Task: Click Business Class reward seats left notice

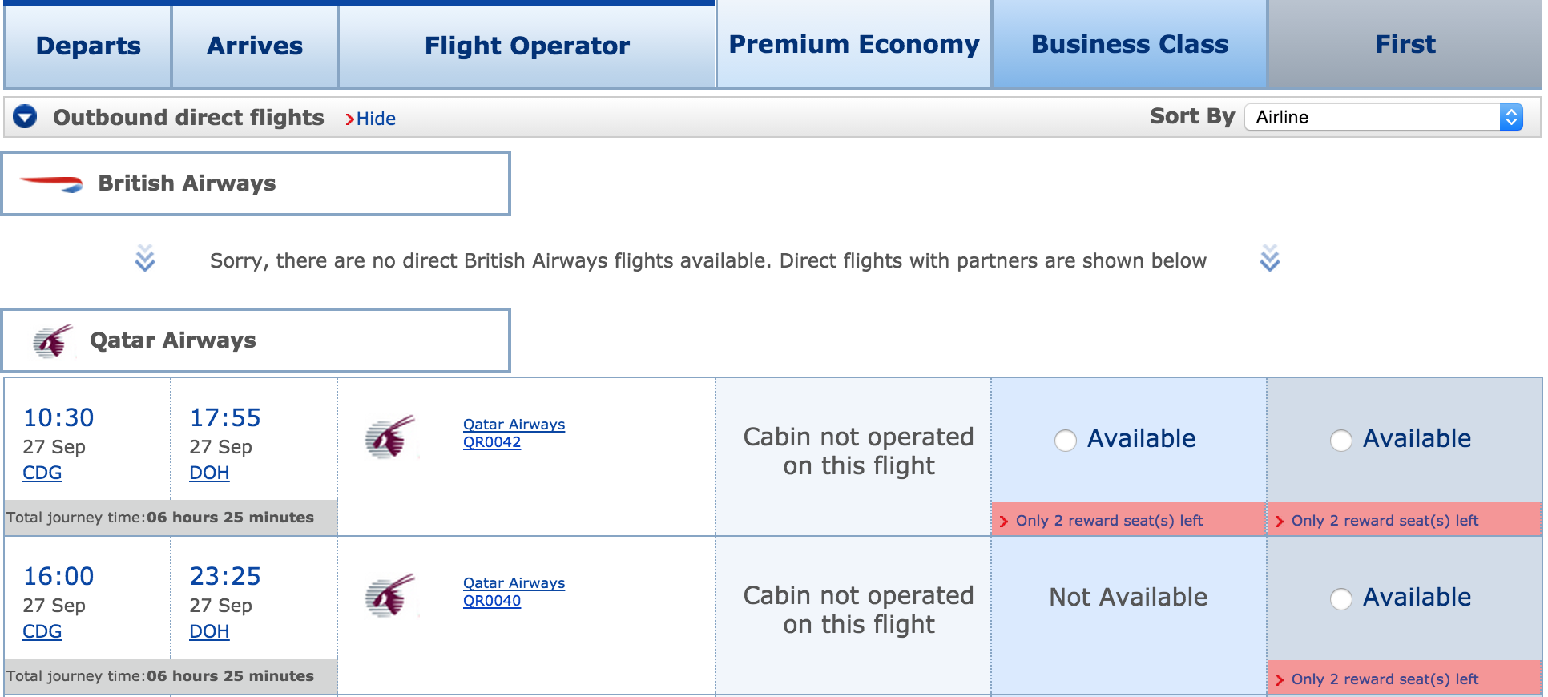Action: coord(1108,521)
